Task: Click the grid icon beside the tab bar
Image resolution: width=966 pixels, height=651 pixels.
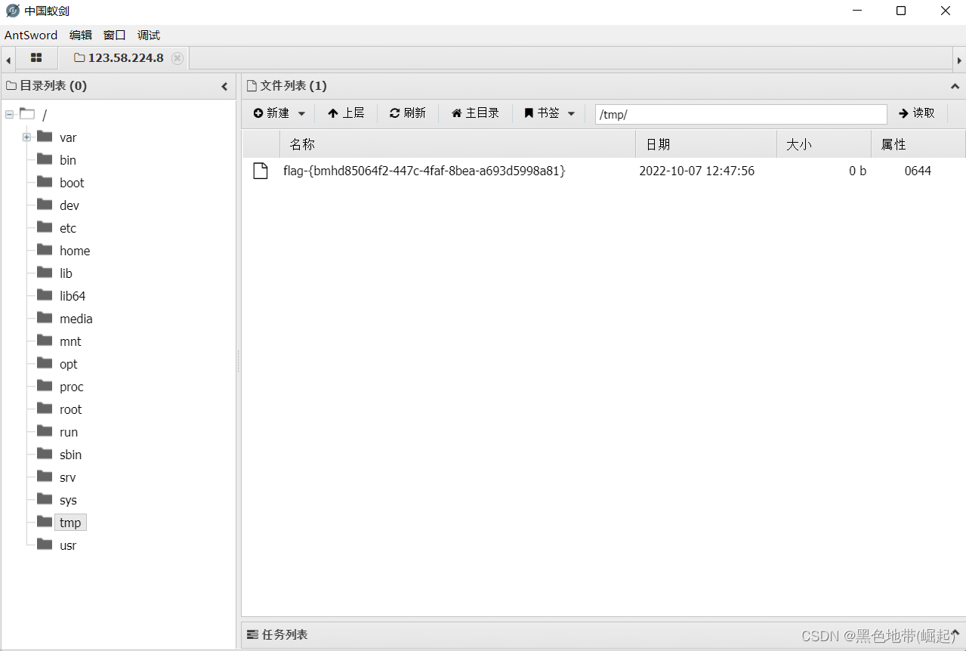Action: point(35,58)
